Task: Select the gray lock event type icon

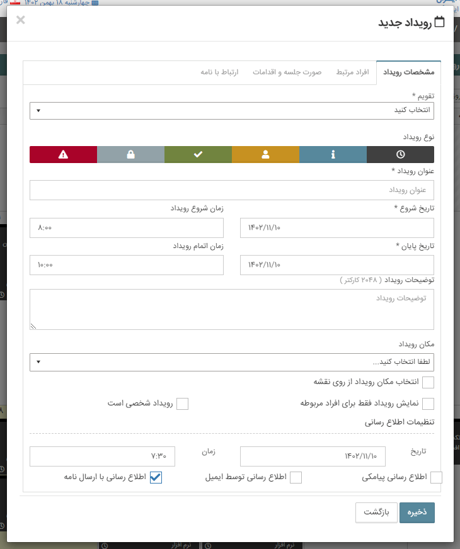Action: 130,154
